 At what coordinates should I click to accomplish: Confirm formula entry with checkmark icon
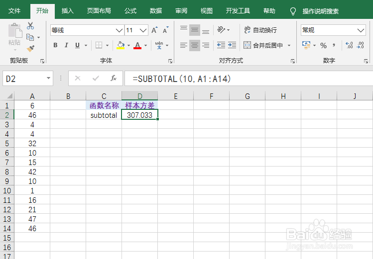click(x=96, y=78)
